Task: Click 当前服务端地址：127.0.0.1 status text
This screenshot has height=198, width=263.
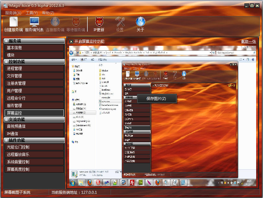Action: coord(74,192)
